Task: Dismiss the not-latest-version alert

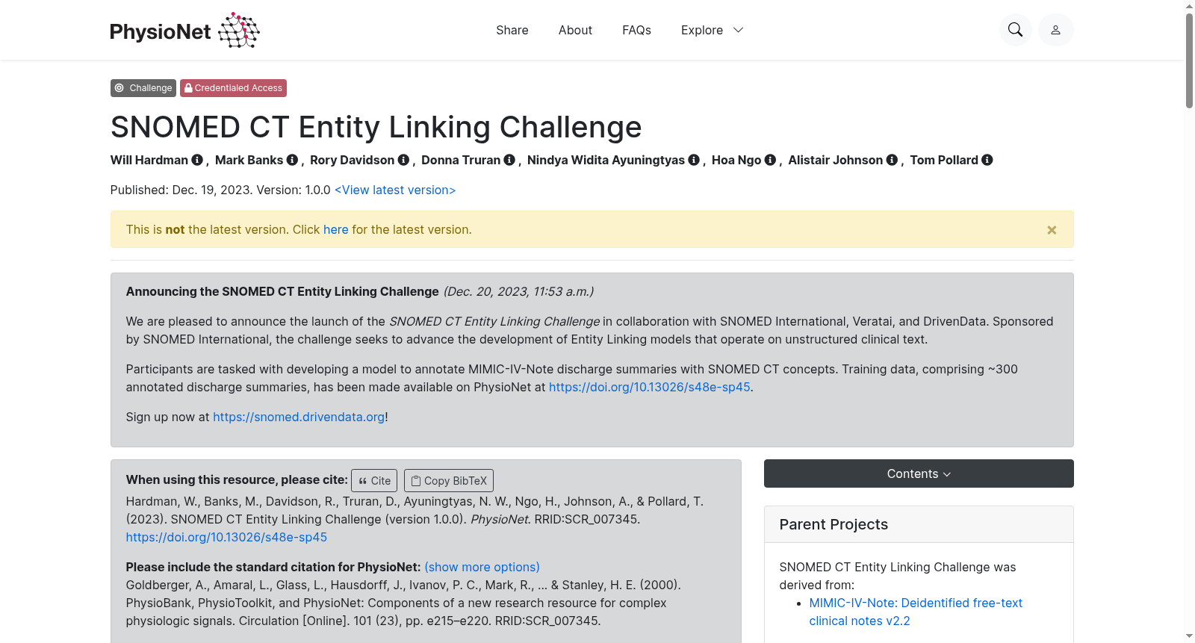Action: 1052,230
